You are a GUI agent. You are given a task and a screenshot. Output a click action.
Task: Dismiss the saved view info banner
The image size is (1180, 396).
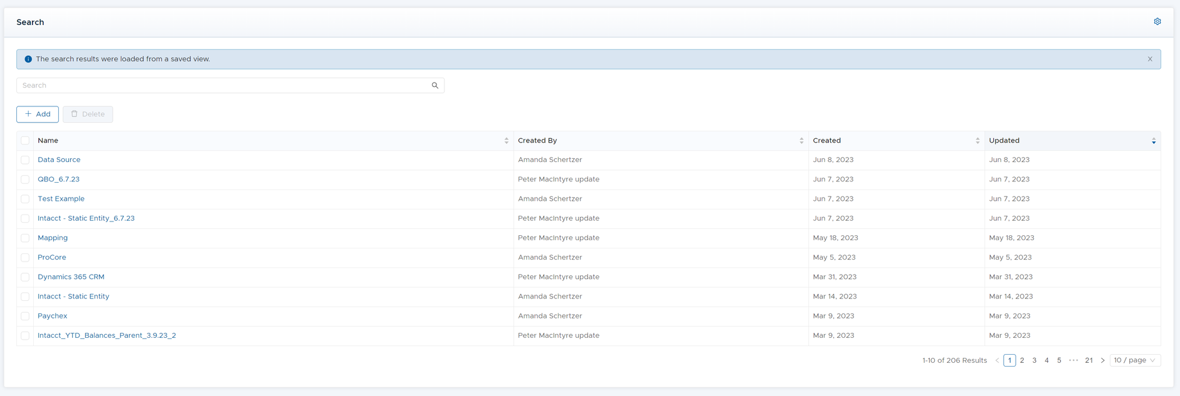click(1150, 59)
